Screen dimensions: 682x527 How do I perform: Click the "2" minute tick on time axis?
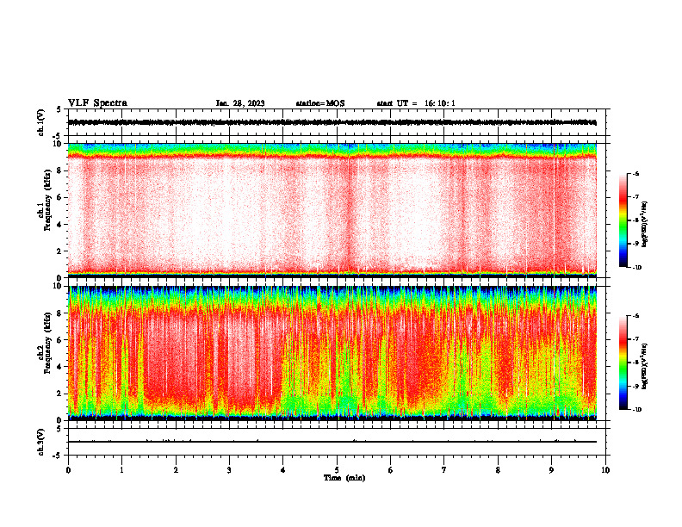(x=176, y=470)
